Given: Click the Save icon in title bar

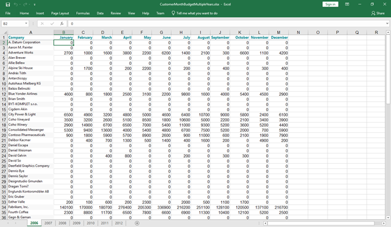Looking at the screenshot, I should click(x=8, y=4).
